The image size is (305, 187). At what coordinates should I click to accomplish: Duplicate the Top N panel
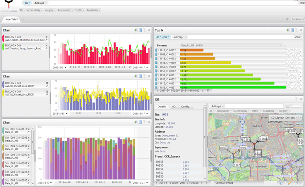297,30
